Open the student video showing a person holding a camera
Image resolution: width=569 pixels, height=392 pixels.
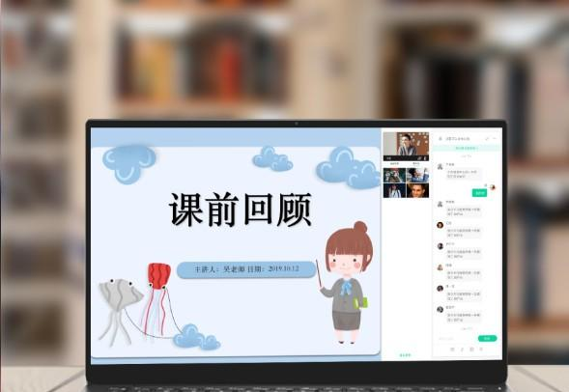394,176
